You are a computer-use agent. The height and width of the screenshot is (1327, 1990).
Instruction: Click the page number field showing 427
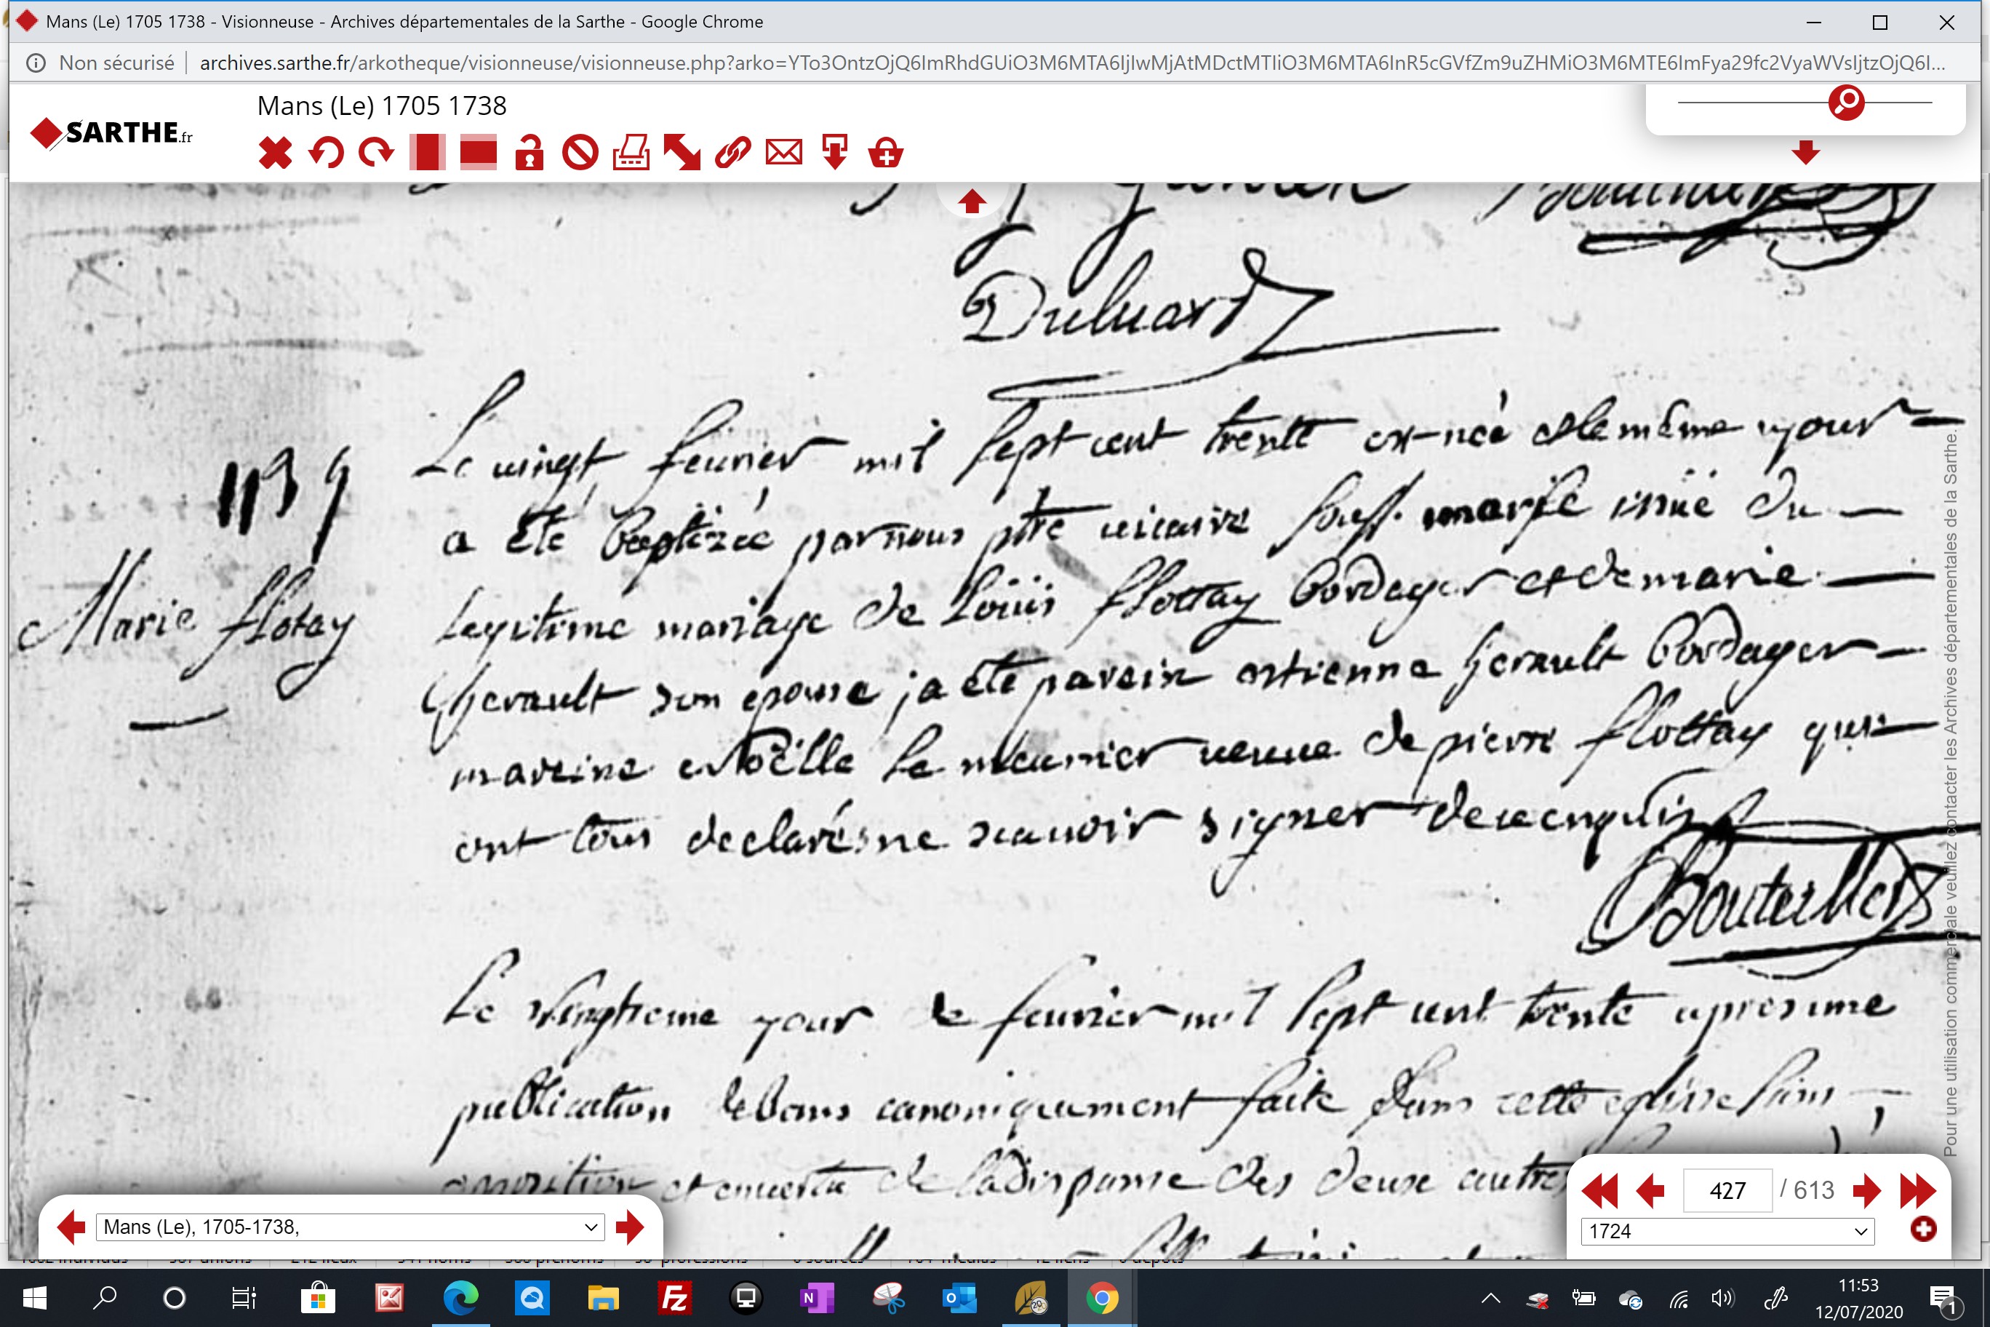pyautogui.click(x=1727, y=1191)
